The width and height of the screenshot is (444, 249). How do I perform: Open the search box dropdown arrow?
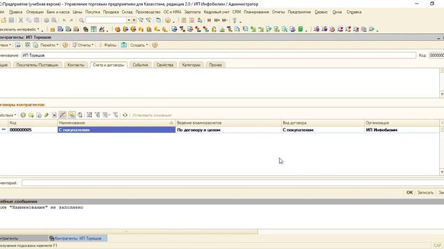click(x=128, y=20)
